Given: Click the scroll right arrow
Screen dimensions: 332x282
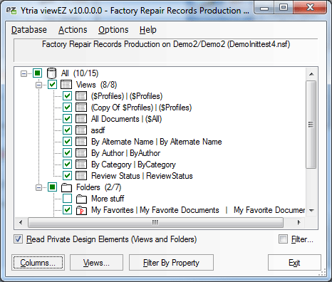Looking at the screenshot, I should (x=299, y=223).
